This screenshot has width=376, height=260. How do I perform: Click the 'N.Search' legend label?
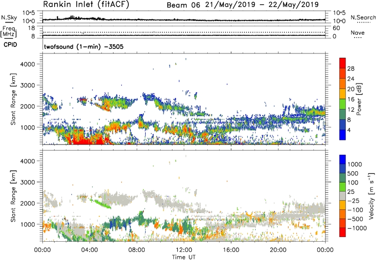[x=363, y=17]
